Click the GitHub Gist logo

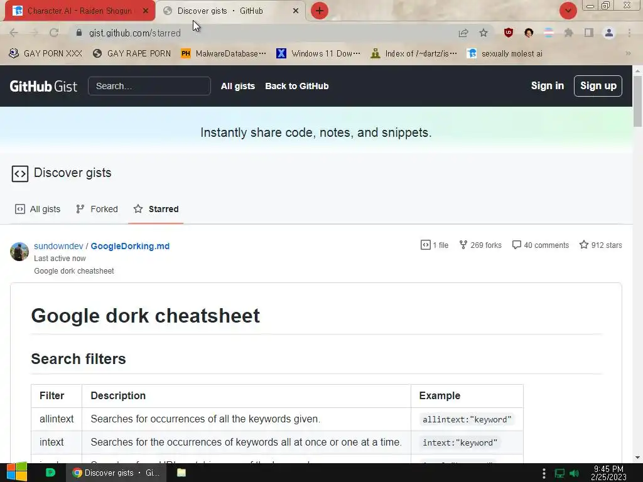tap(43, 86)
